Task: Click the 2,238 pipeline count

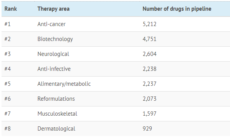Action: 150,69
